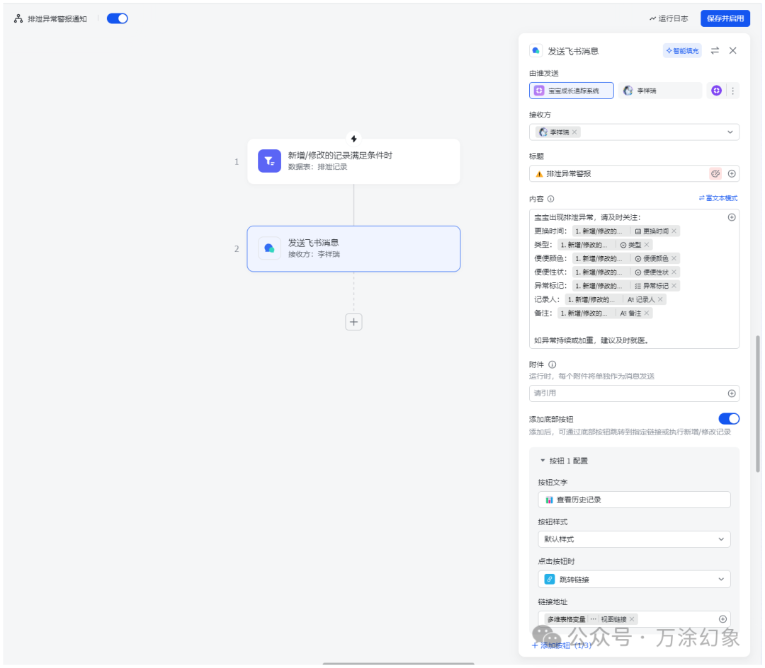Screen dimensions: 765x668
Task: Select the 发送飞书消息 workflow node
Action: pos(353,248)
